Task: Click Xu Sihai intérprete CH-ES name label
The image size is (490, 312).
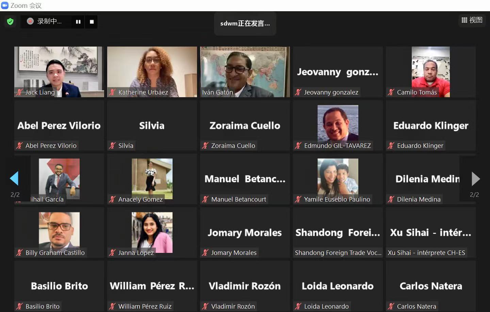Action: tap(426, 253)
